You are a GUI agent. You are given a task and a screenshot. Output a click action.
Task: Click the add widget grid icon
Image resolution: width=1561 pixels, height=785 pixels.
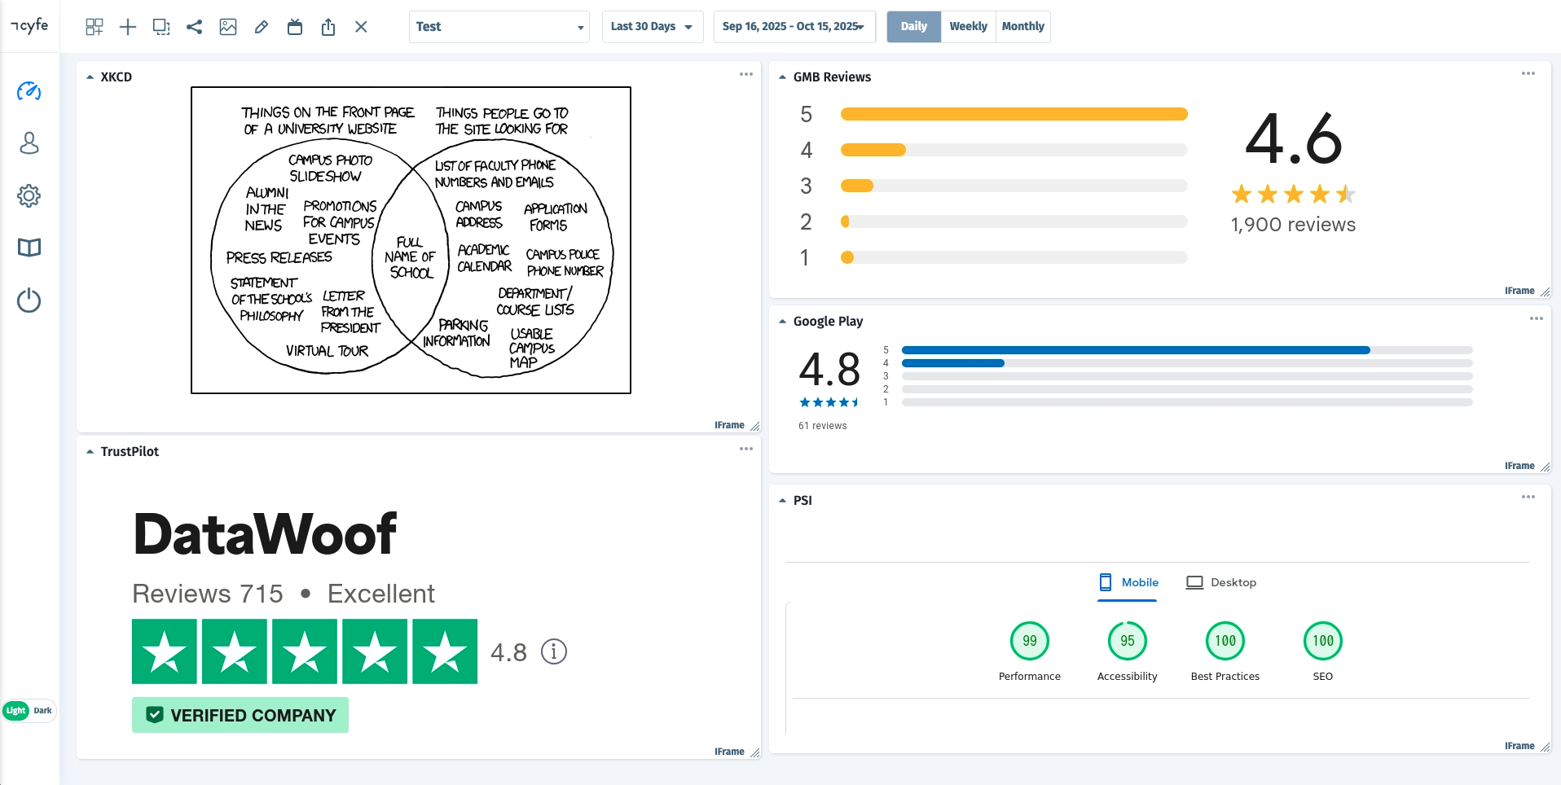coord(95,27)
